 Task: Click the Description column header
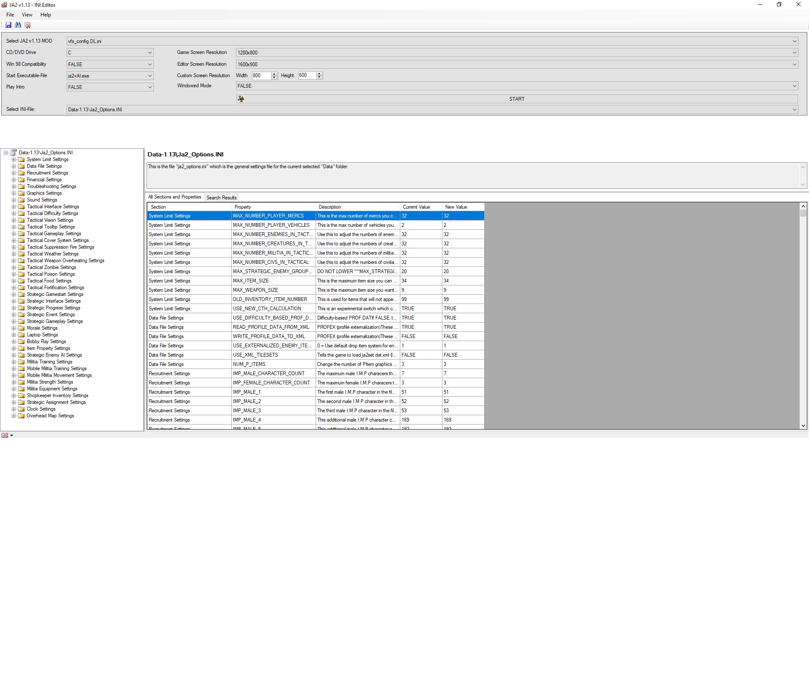tap(358, 207)
